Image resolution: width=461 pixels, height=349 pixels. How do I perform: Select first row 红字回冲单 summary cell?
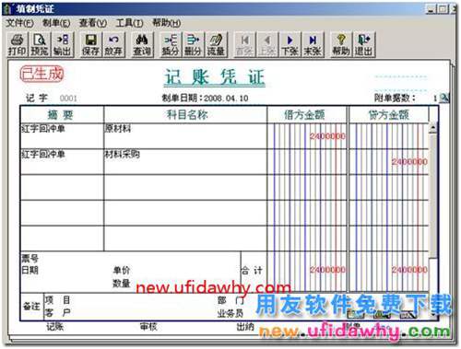click(x=62, y=136)
